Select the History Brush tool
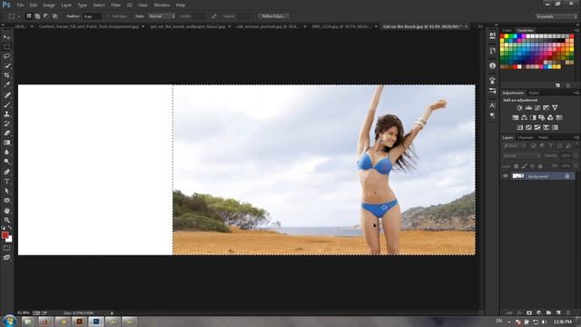Image resolution: width=581 pixels, height=327 pixels. point(6,124)
